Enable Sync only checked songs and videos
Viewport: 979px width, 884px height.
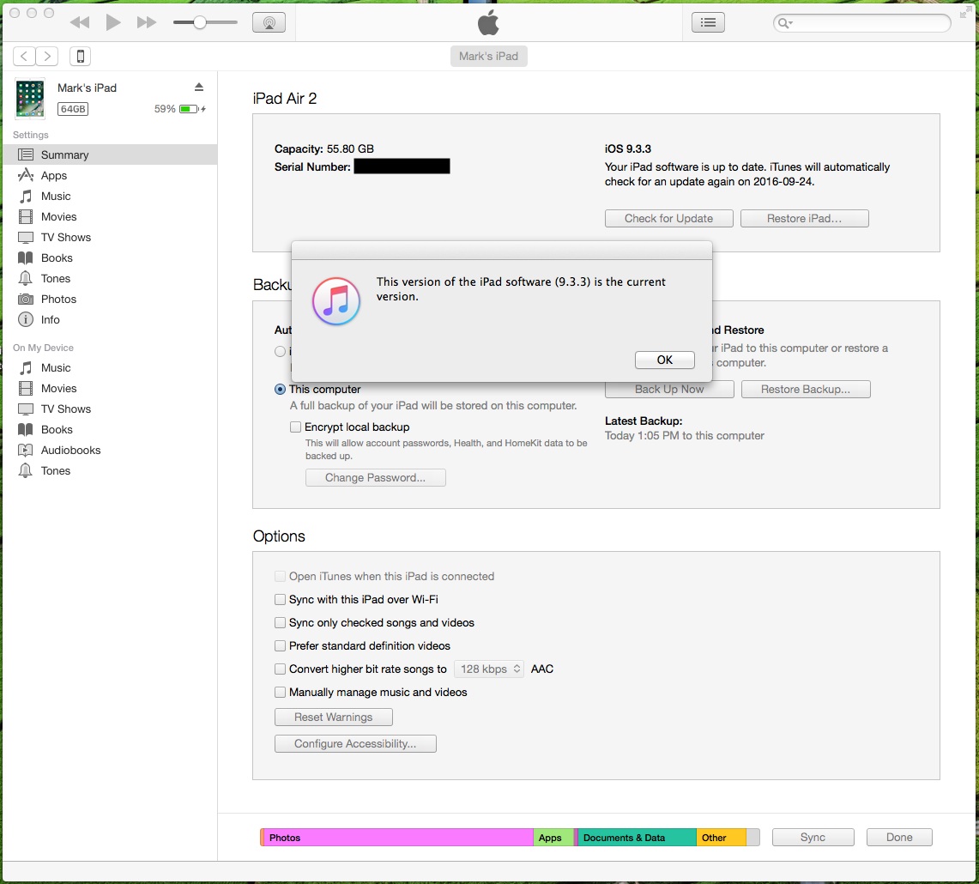(x=281, y=622)
